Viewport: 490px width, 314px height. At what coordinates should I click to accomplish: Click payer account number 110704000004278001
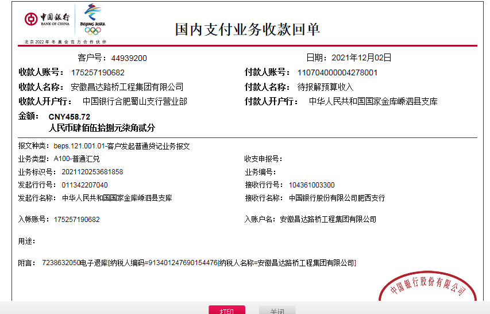click(337, 72)
